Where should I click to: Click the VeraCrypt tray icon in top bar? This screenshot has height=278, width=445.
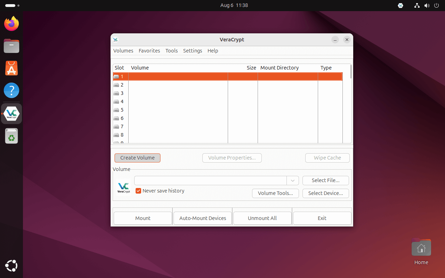pos(400,5)
